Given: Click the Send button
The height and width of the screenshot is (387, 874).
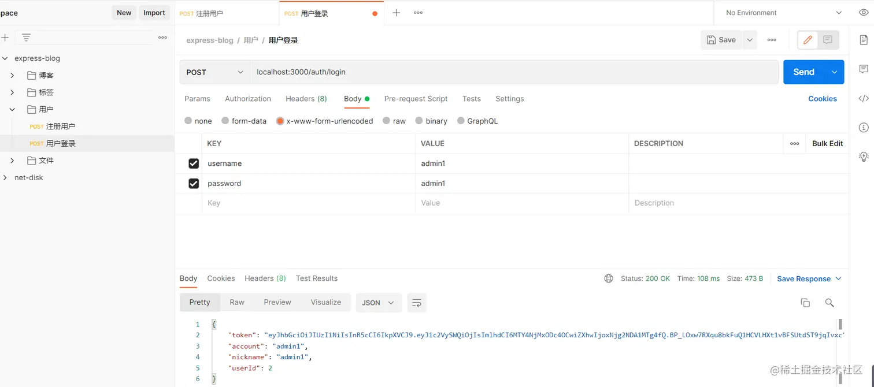Looking at the screenshot, I should click(x=804, y=72).
